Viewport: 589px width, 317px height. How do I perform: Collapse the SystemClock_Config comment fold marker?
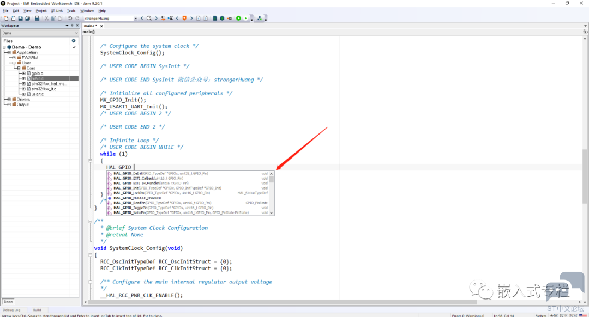tap(90, 221)
